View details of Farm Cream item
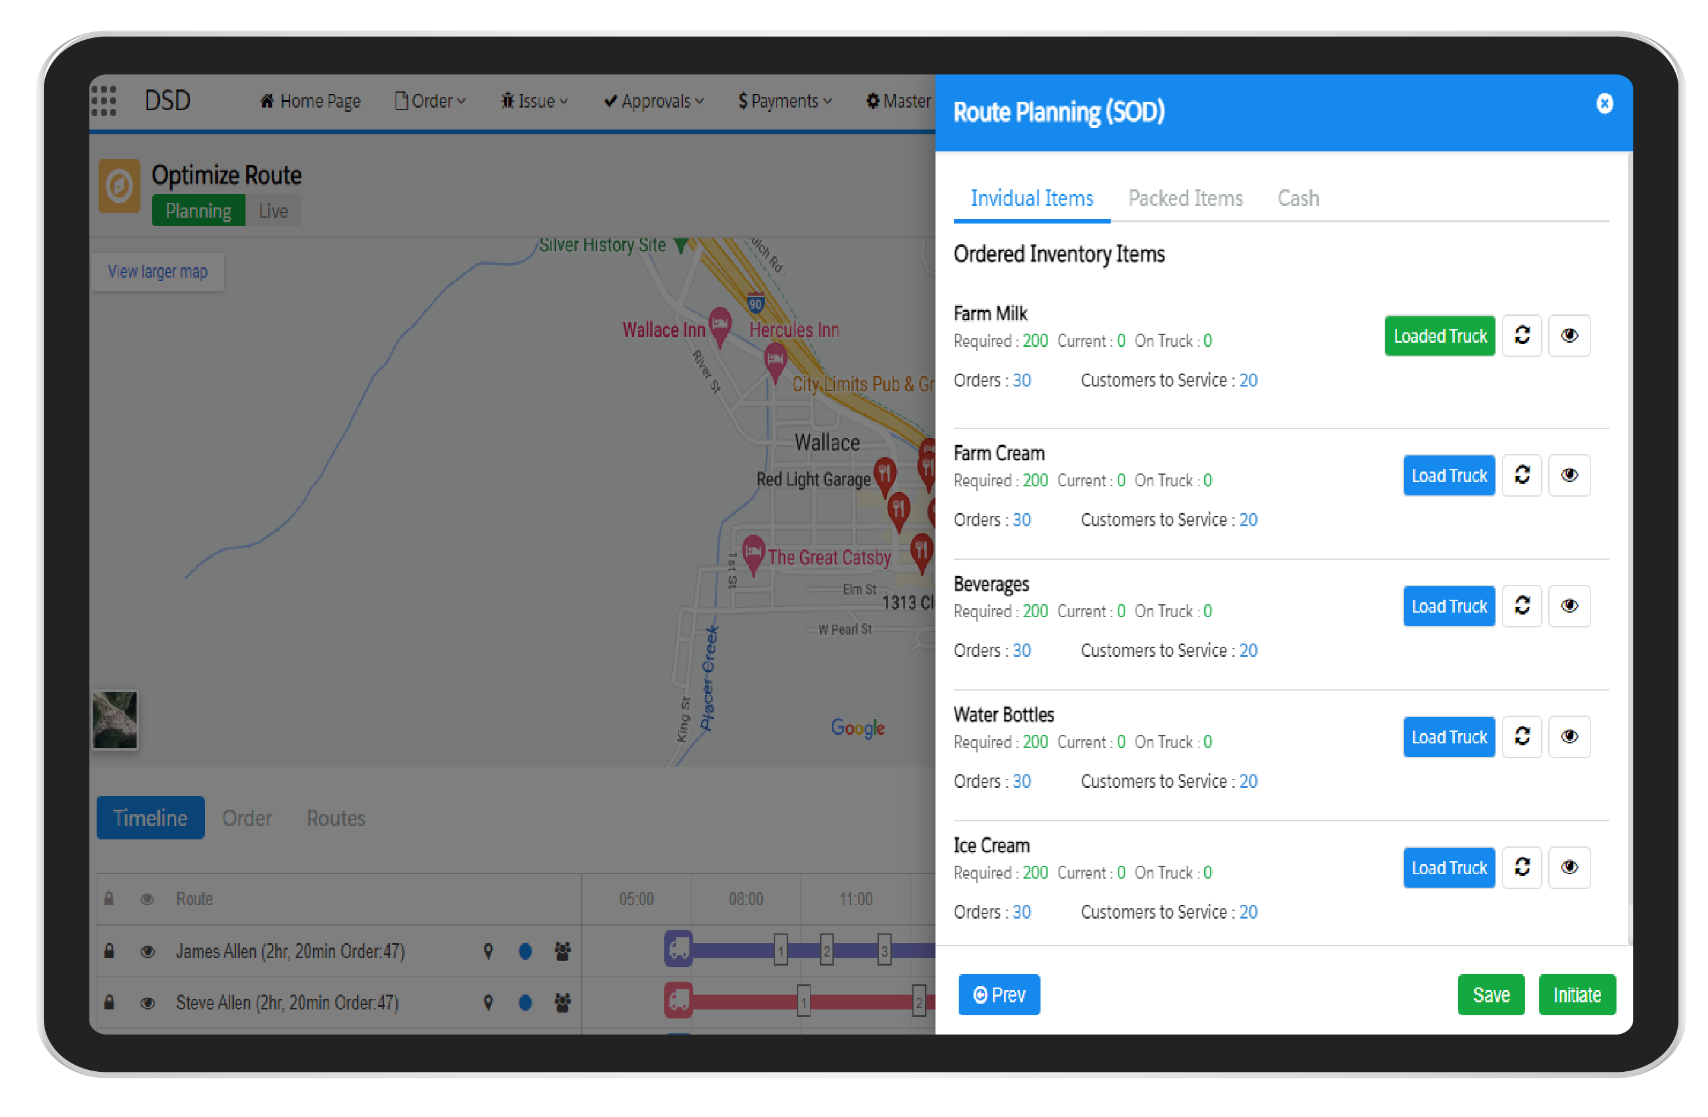 click(1569, 475)
